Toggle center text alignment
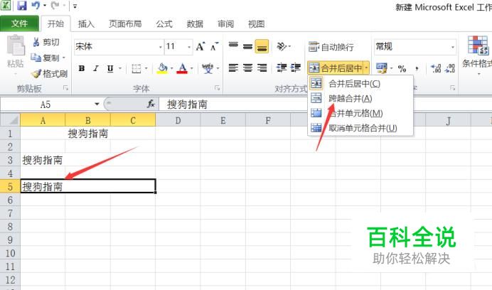This screenshot has height=290, width=492. point(247,68)
